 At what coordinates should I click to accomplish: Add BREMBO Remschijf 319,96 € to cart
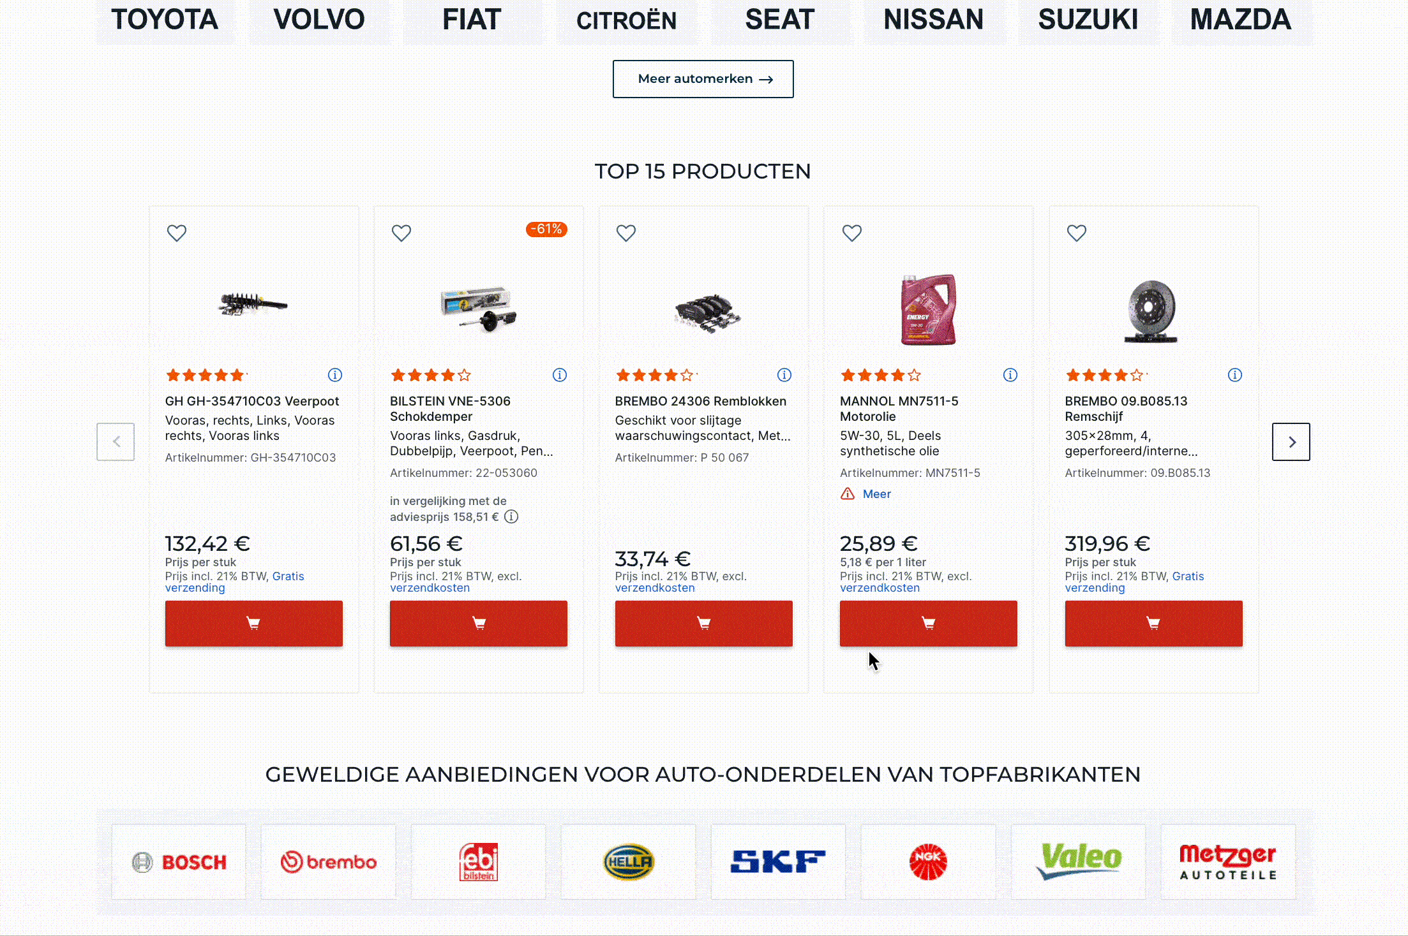coord(1153,623)
